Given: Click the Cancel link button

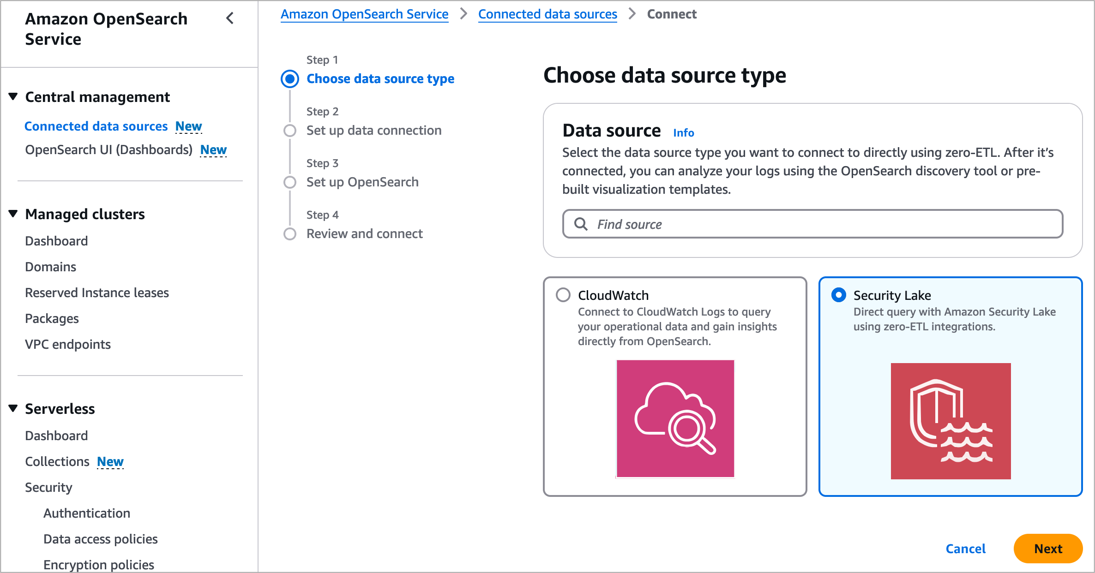Looking at the screenshot, I should pyautogui.click(x=965, y=549).
